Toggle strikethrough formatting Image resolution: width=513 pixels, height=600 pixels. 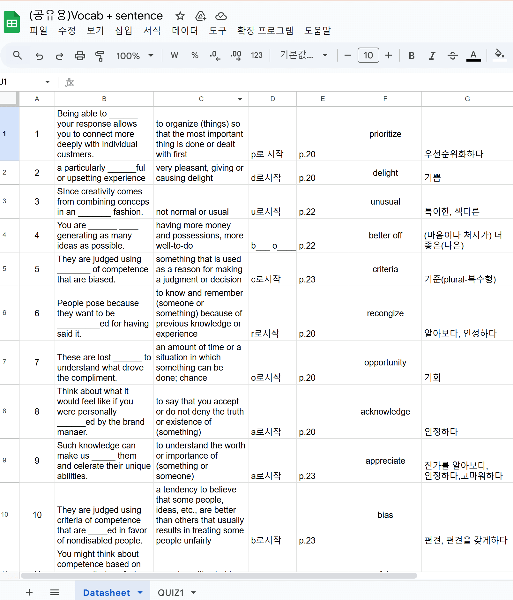(x=452, y=56)
